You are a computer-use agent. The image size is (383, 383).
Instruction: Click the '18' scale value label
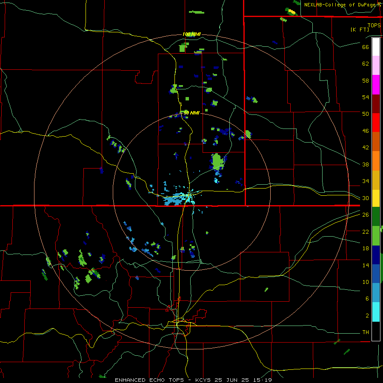(366, 249)
